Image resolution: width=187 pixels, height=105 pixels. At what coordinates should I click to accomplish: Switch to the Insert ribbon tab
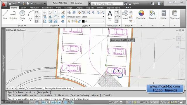(x=23, y=8)
